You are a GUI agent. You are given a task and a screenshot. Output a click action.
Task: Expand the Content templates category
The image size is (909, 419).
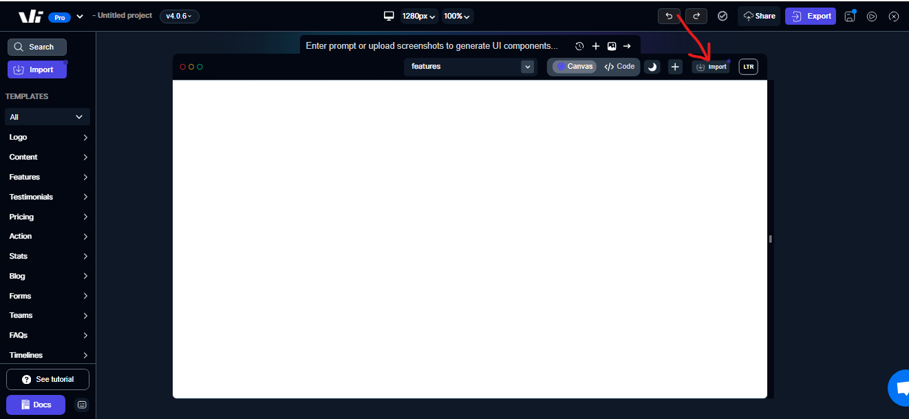tap(47, 158)
